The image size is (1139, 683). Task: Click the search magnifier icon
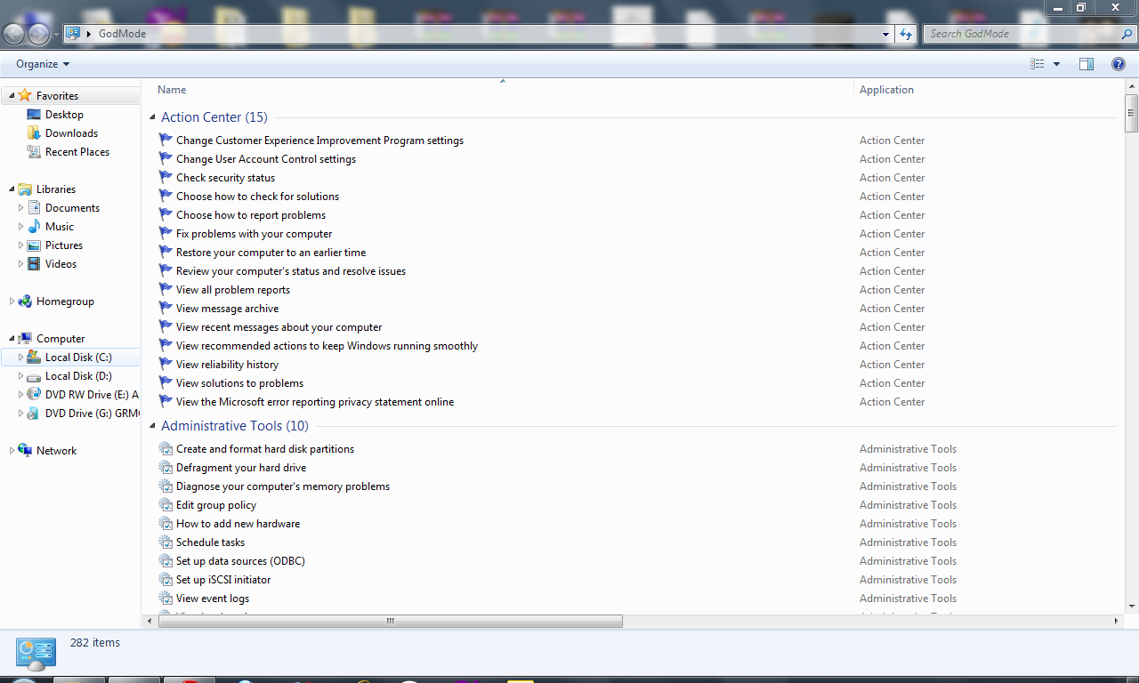(x=1127, y=34)
